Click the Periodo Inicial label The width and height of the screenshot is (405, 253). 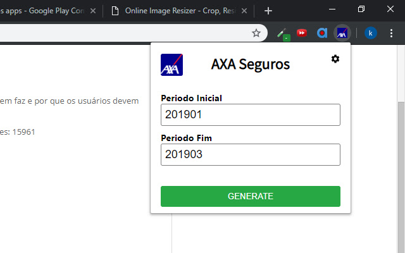click(x=191, y=99)
